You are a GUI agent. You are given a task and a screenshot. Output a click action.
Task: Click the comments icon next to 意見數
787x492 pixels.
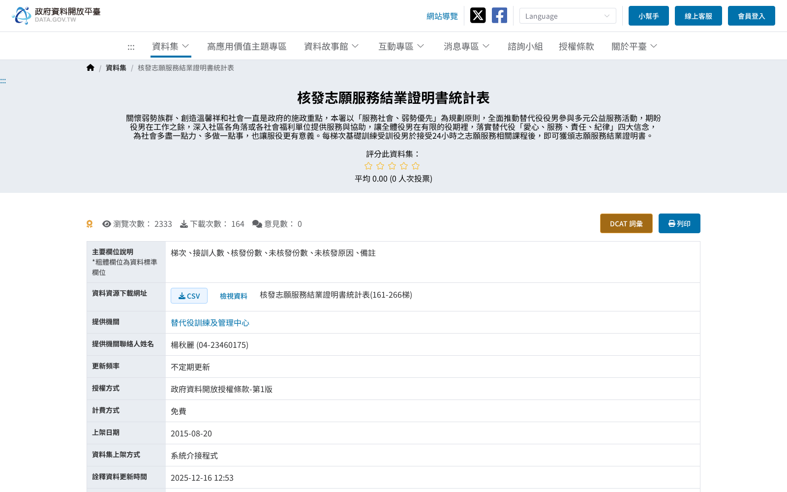coord(257,224)
